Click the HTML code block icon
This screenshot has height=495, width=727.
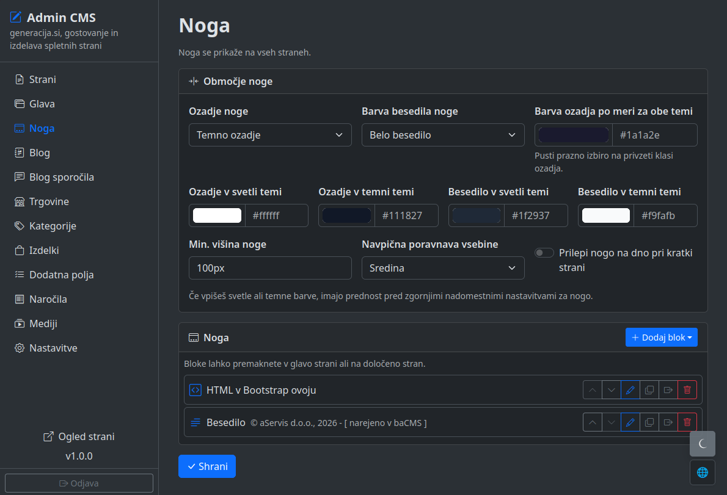pyautogui.click(x=195, y=390)
